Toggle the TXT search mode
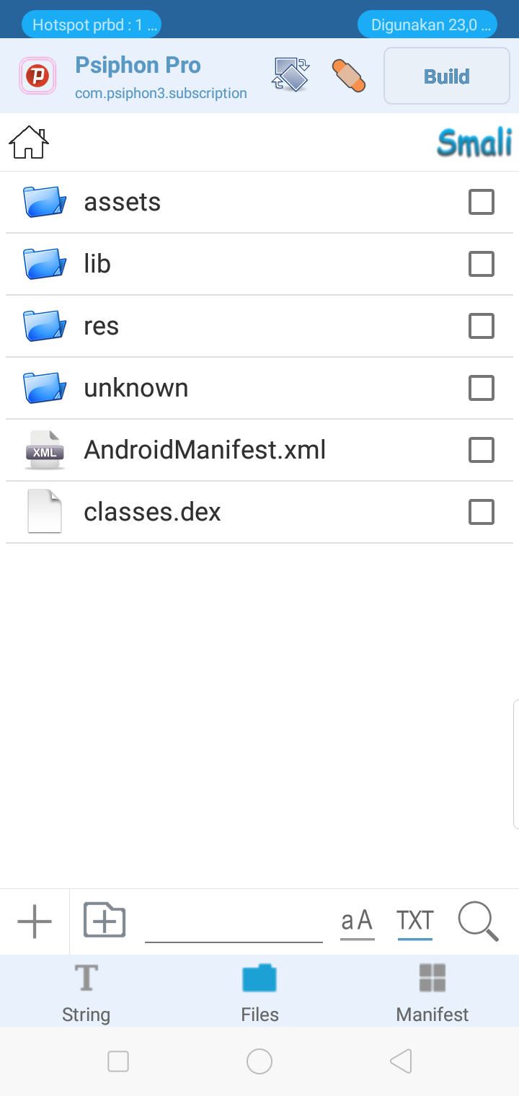 coord(414,922)
